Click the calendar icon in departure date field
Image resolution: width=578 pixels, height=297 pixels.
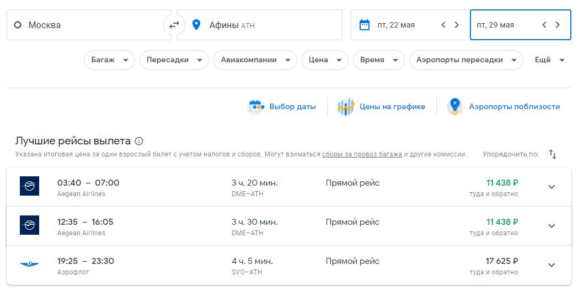pyautogui.click(x=364, y=25)
